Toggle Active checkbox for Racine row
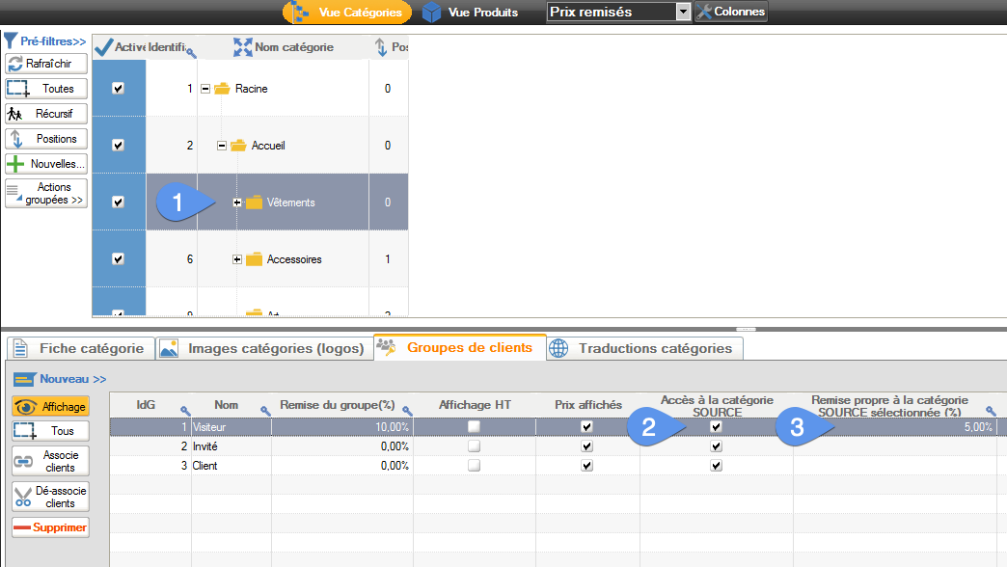 pos(118,89)
